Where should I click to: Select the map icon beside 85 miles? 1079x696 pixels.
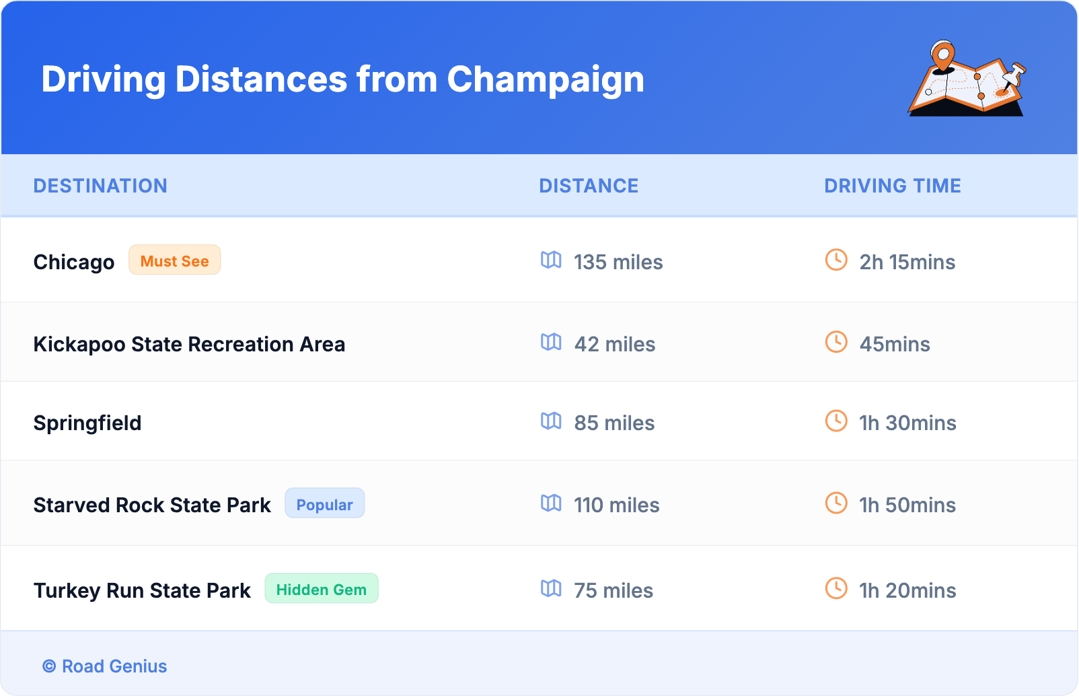coord(551,421)
